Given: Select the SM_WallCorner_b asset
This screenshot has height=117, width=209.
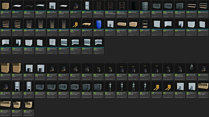Looking at the screenshot, I should (x=180, y=27).
